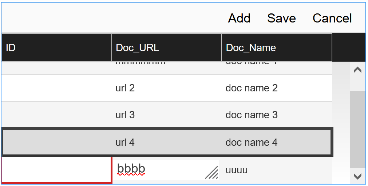
Task: Click the red-bordered empty ID cell
Action: pyautogui.click(x=56, y=170)
